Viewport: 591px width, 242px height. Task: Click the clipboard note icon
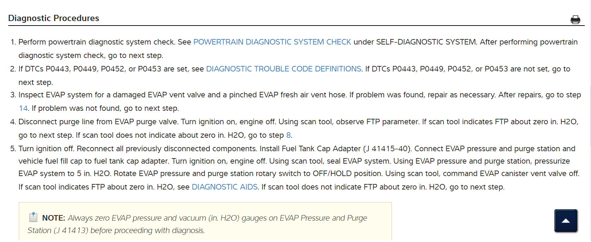pos(33,217)
